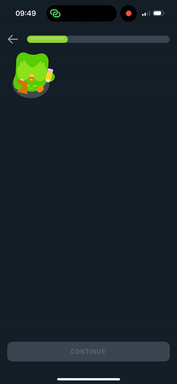177x384 pixels.
Task: Tap the 09:49 clock in status bar
Action: (26, 13)
